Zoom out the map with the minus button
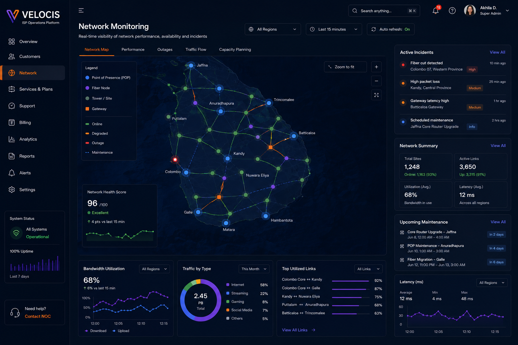The image size is (518, 345). point(376,81)
